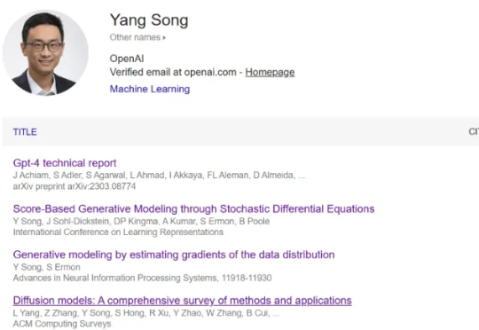479x330 pixels.
Task: Click the Y Song, S Ermon author line
Action: 47,267
